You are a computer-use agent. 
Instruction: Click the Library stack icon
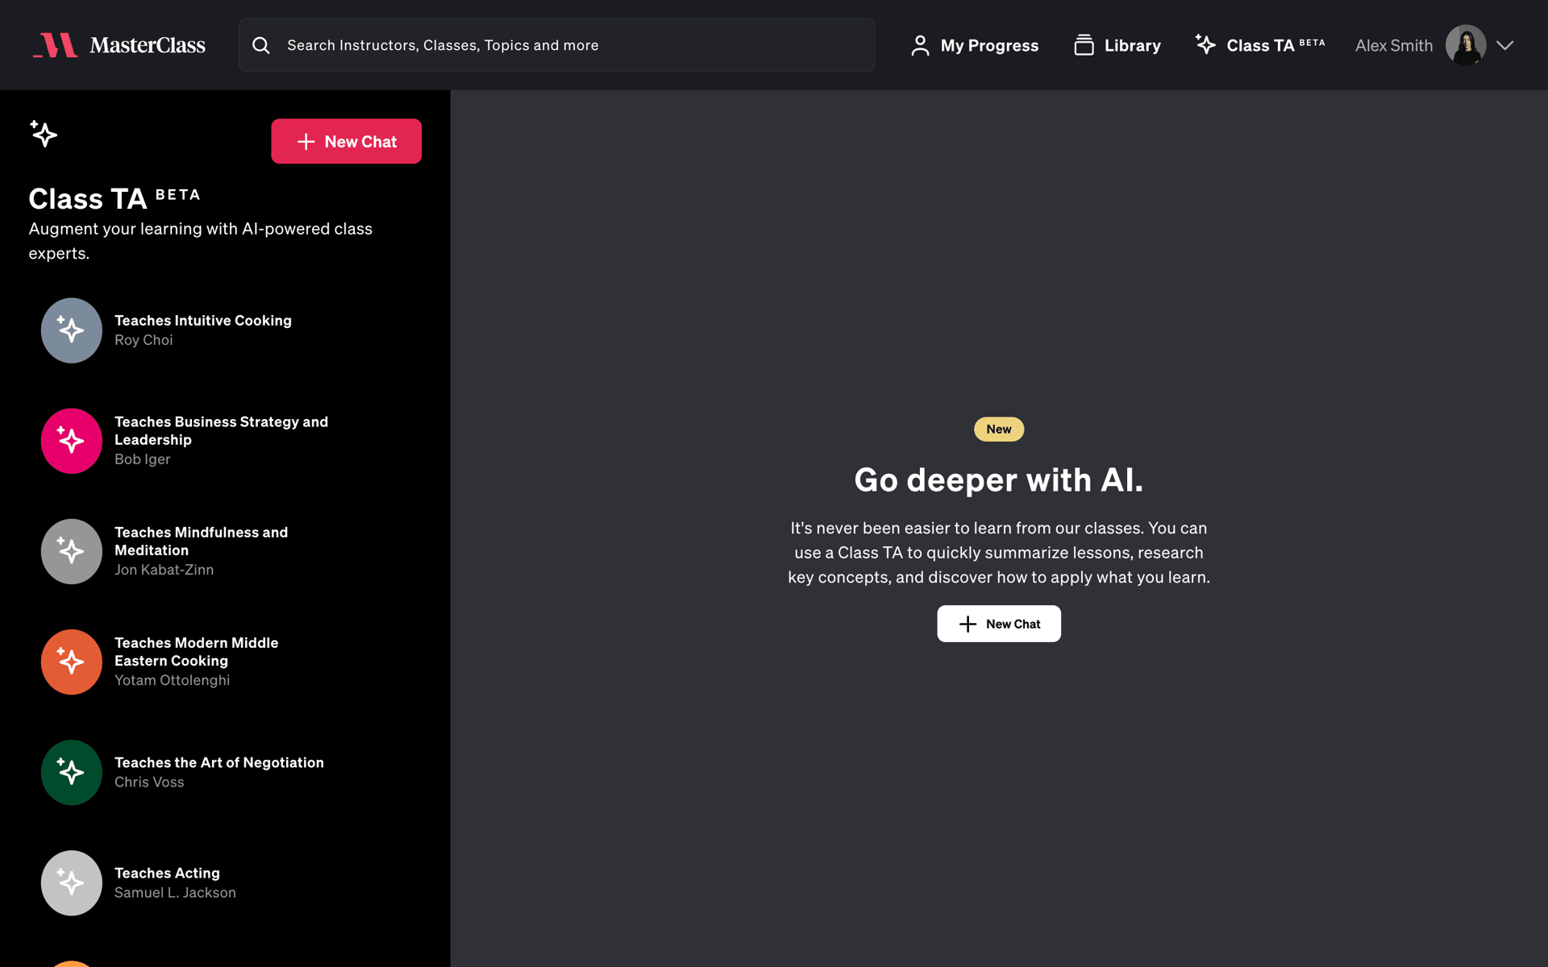pos(1084,45)
